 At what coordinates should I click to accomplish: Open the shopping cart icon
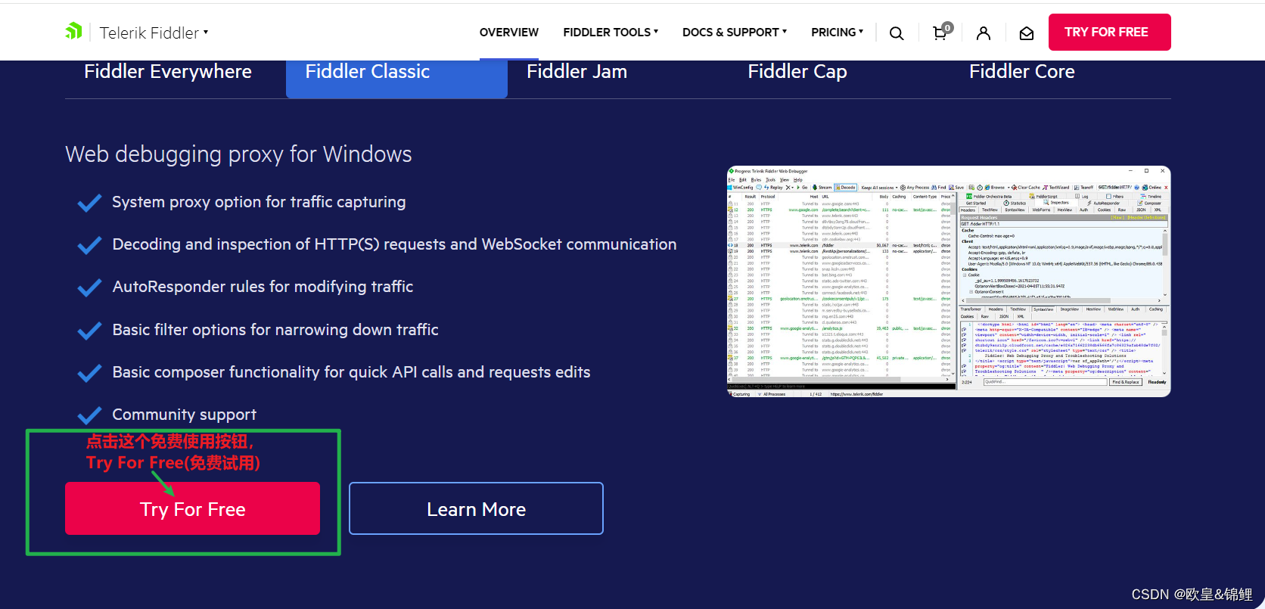[x=940, y=33]
